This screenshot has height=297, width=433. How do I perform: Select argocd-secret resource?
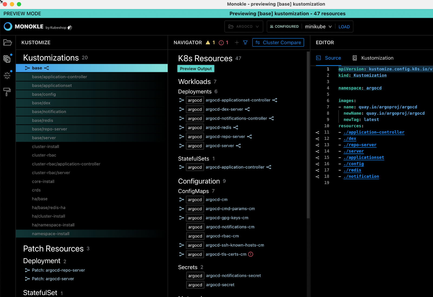tap(220, 285)
